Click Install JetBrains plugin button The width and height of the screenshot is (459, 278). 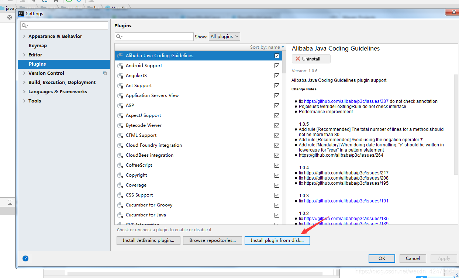(x=148, y=240)
